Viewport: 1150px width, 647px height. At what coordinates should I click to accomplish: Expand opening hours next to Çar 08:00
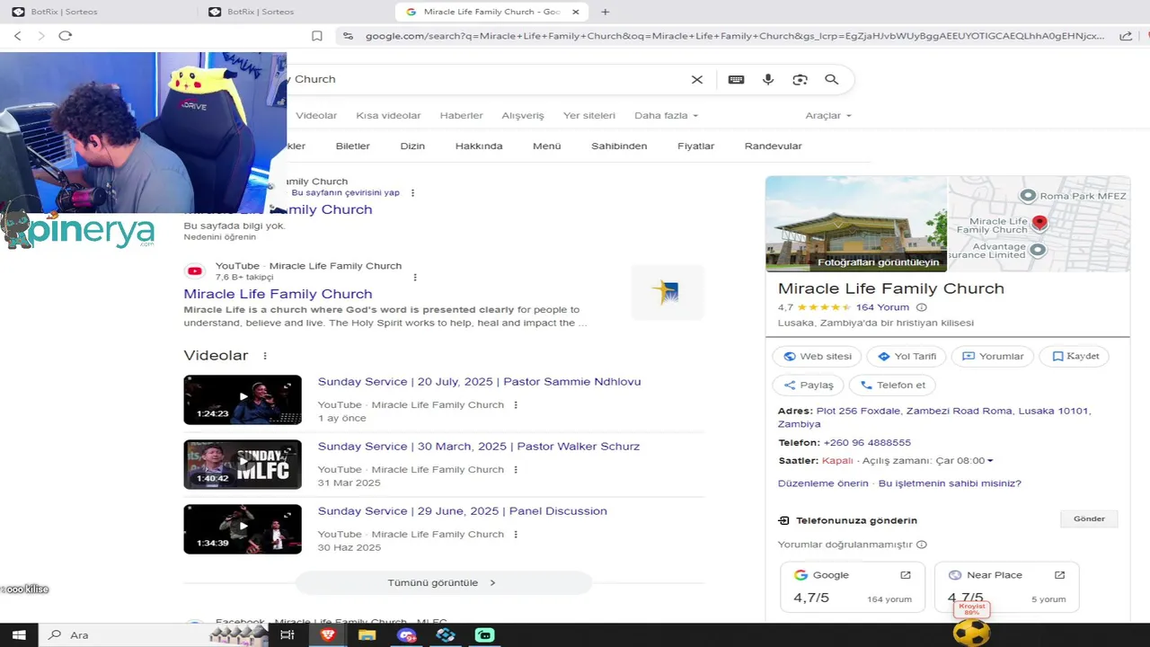click(990, 461)
